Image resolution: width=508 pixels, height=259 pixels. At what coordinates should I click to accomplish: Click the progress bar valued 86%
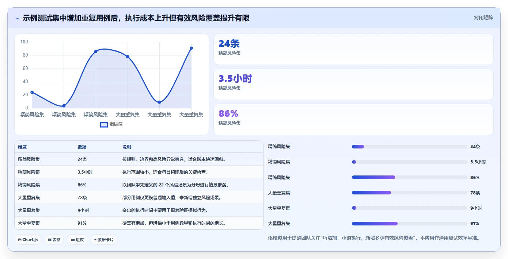pyautogui.click(x=409, y=177)
